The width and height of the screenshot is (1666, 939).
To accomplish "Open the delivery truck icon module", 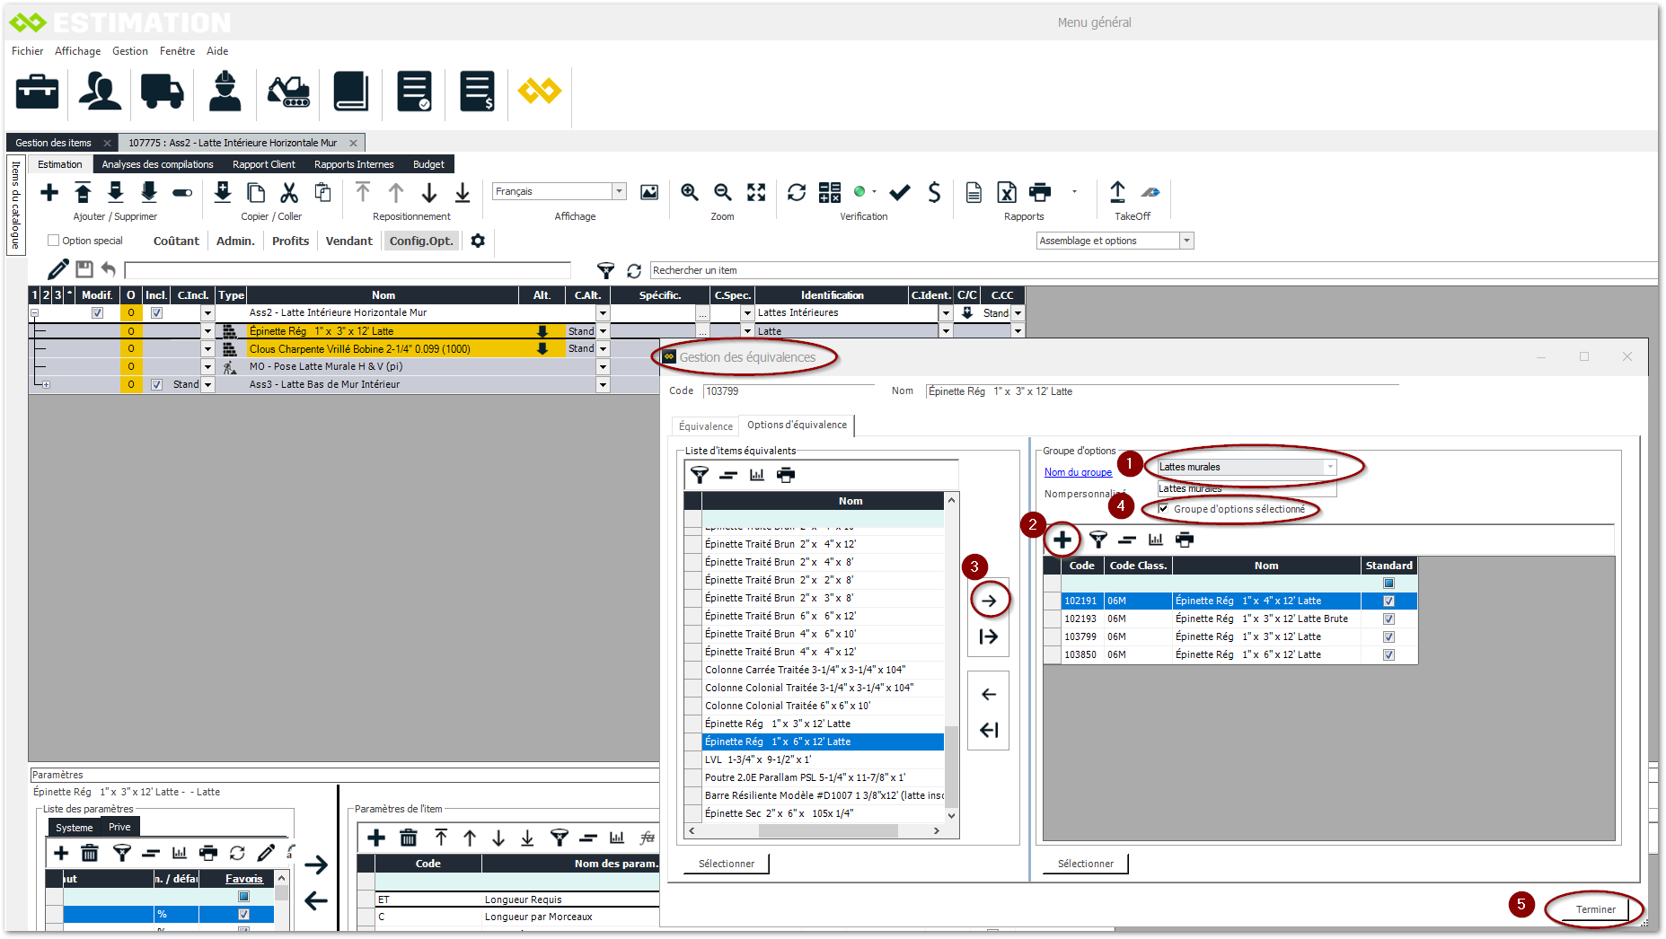I will point(162,92).
